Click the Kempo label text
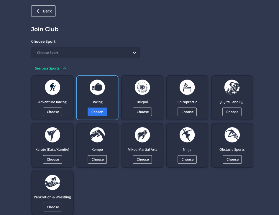 click(x=97, y=150)
